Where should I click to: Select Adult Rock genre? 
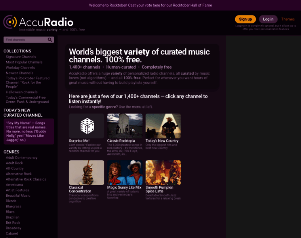point(14,163)
